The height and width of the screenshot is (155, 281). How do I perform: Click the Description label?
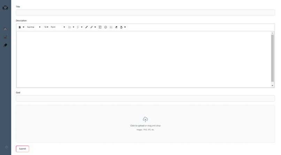21,21
